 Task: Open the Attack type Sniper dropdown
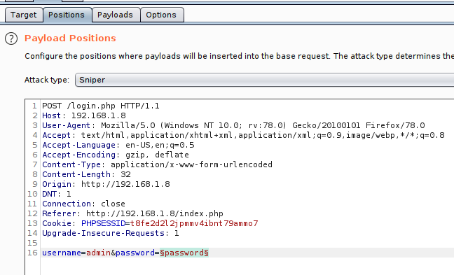coord(264,80)
